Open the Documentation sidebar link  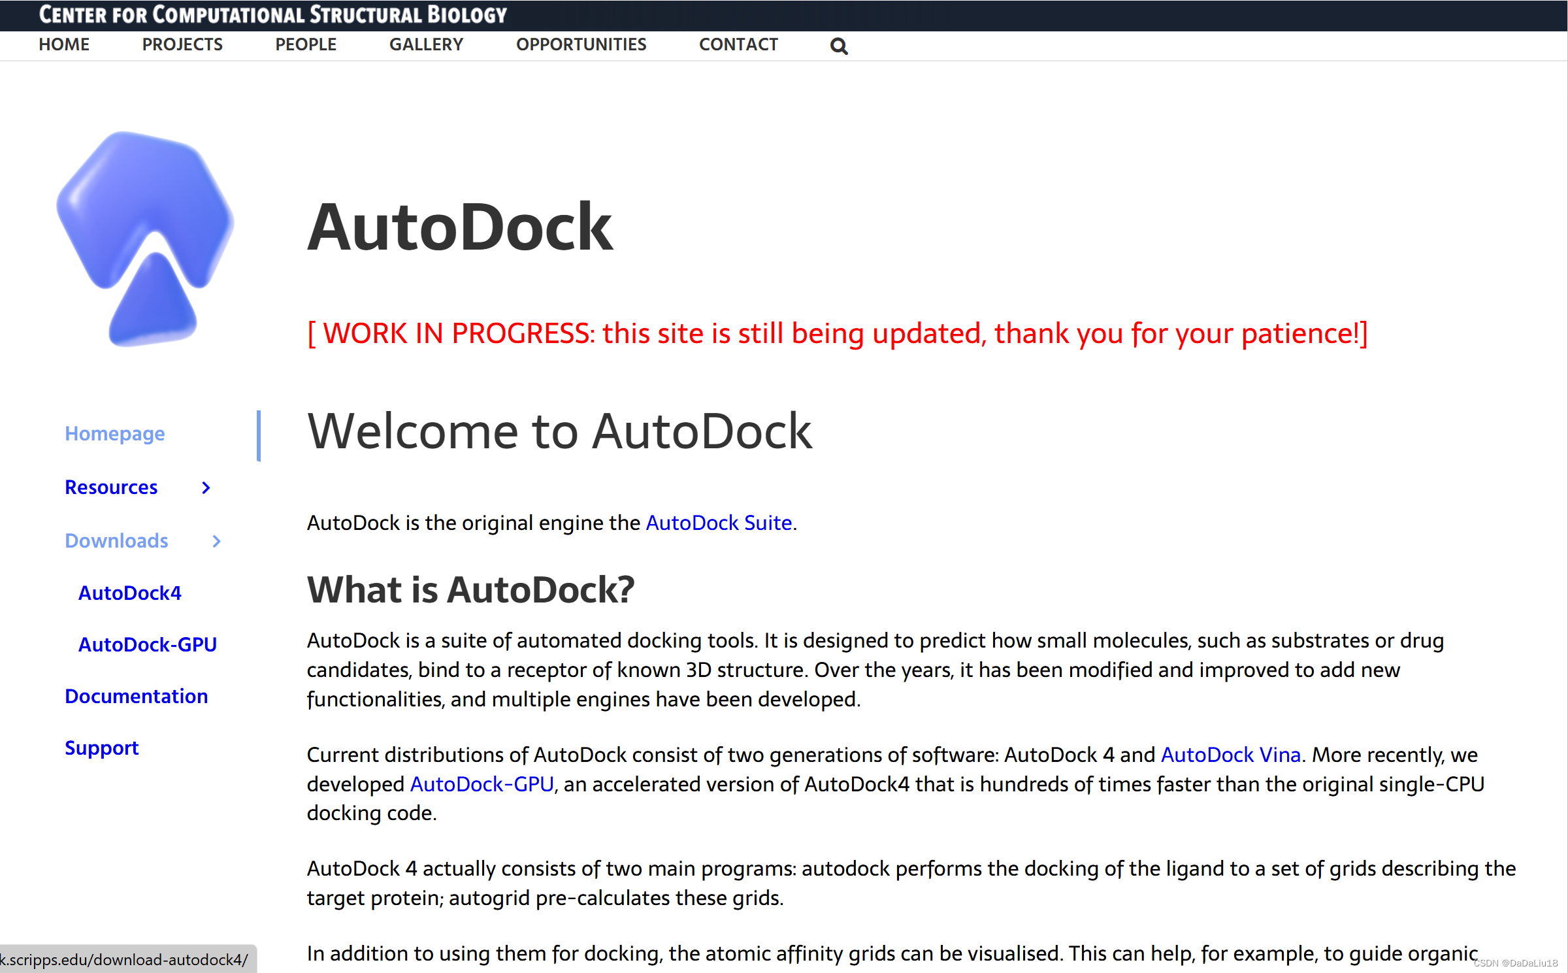[x=137, y=696]
